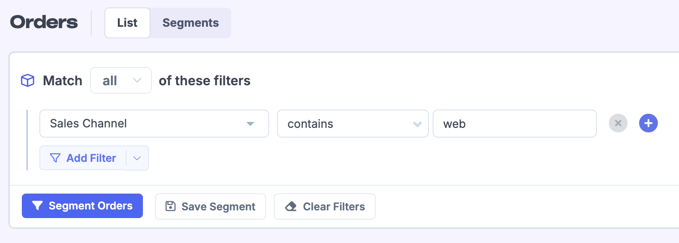Viewport: 679px width, 243px height.
Task: Click the "of these filters" label
Action: [x=204, y=81]
